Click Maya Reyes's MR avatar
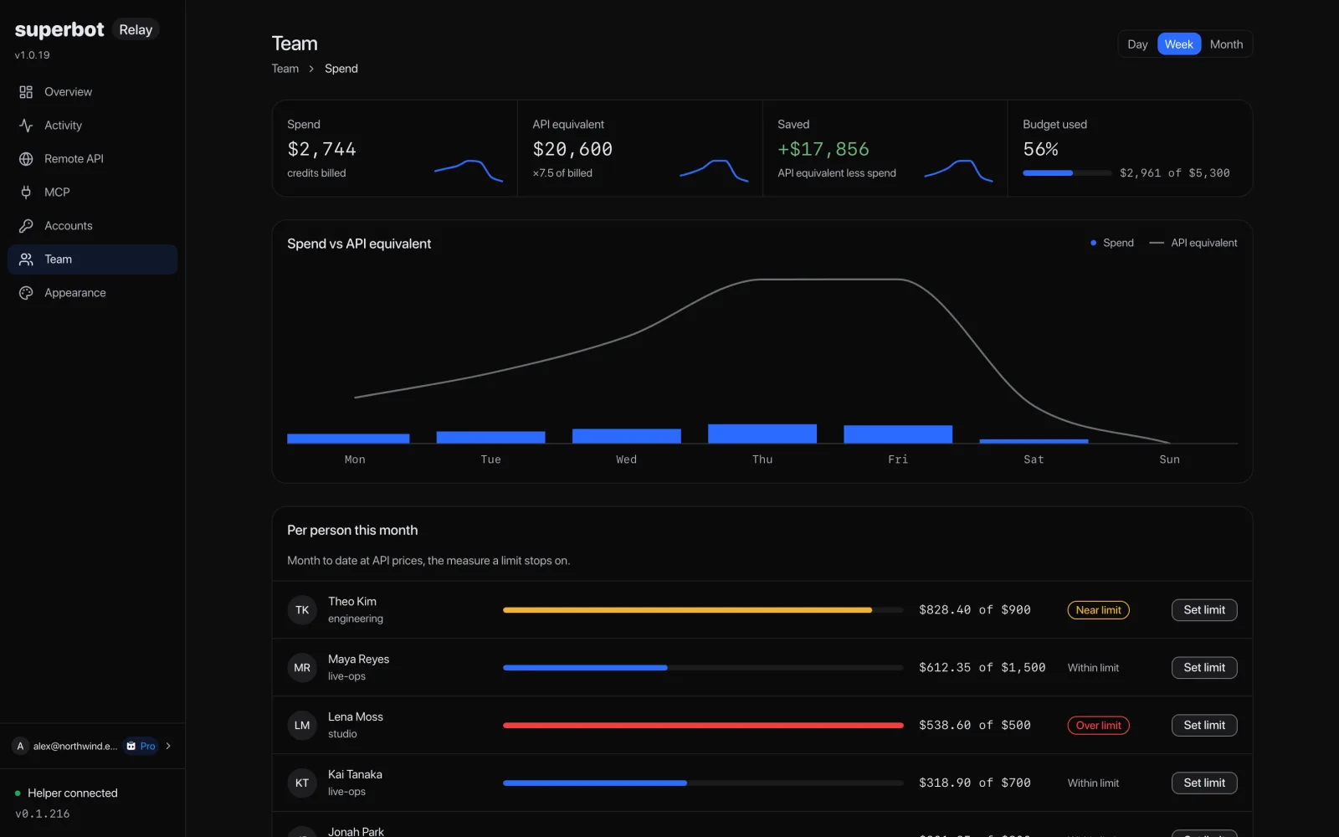The height and width of the screenshot is (837, 1339). tap(302, 668)
